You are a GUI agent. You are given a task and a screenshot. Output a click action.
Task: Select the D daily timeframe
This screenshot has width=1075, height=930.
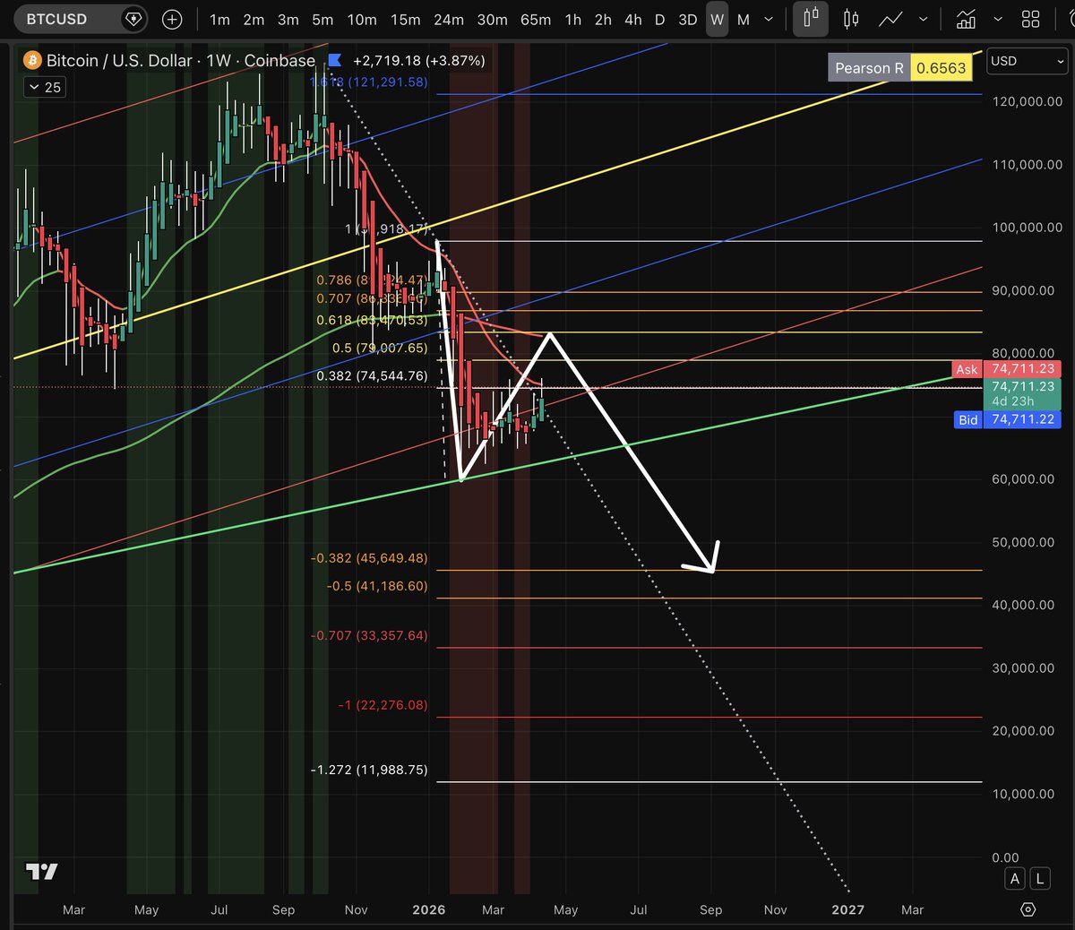pyautogui.click(x=659, y=19)
